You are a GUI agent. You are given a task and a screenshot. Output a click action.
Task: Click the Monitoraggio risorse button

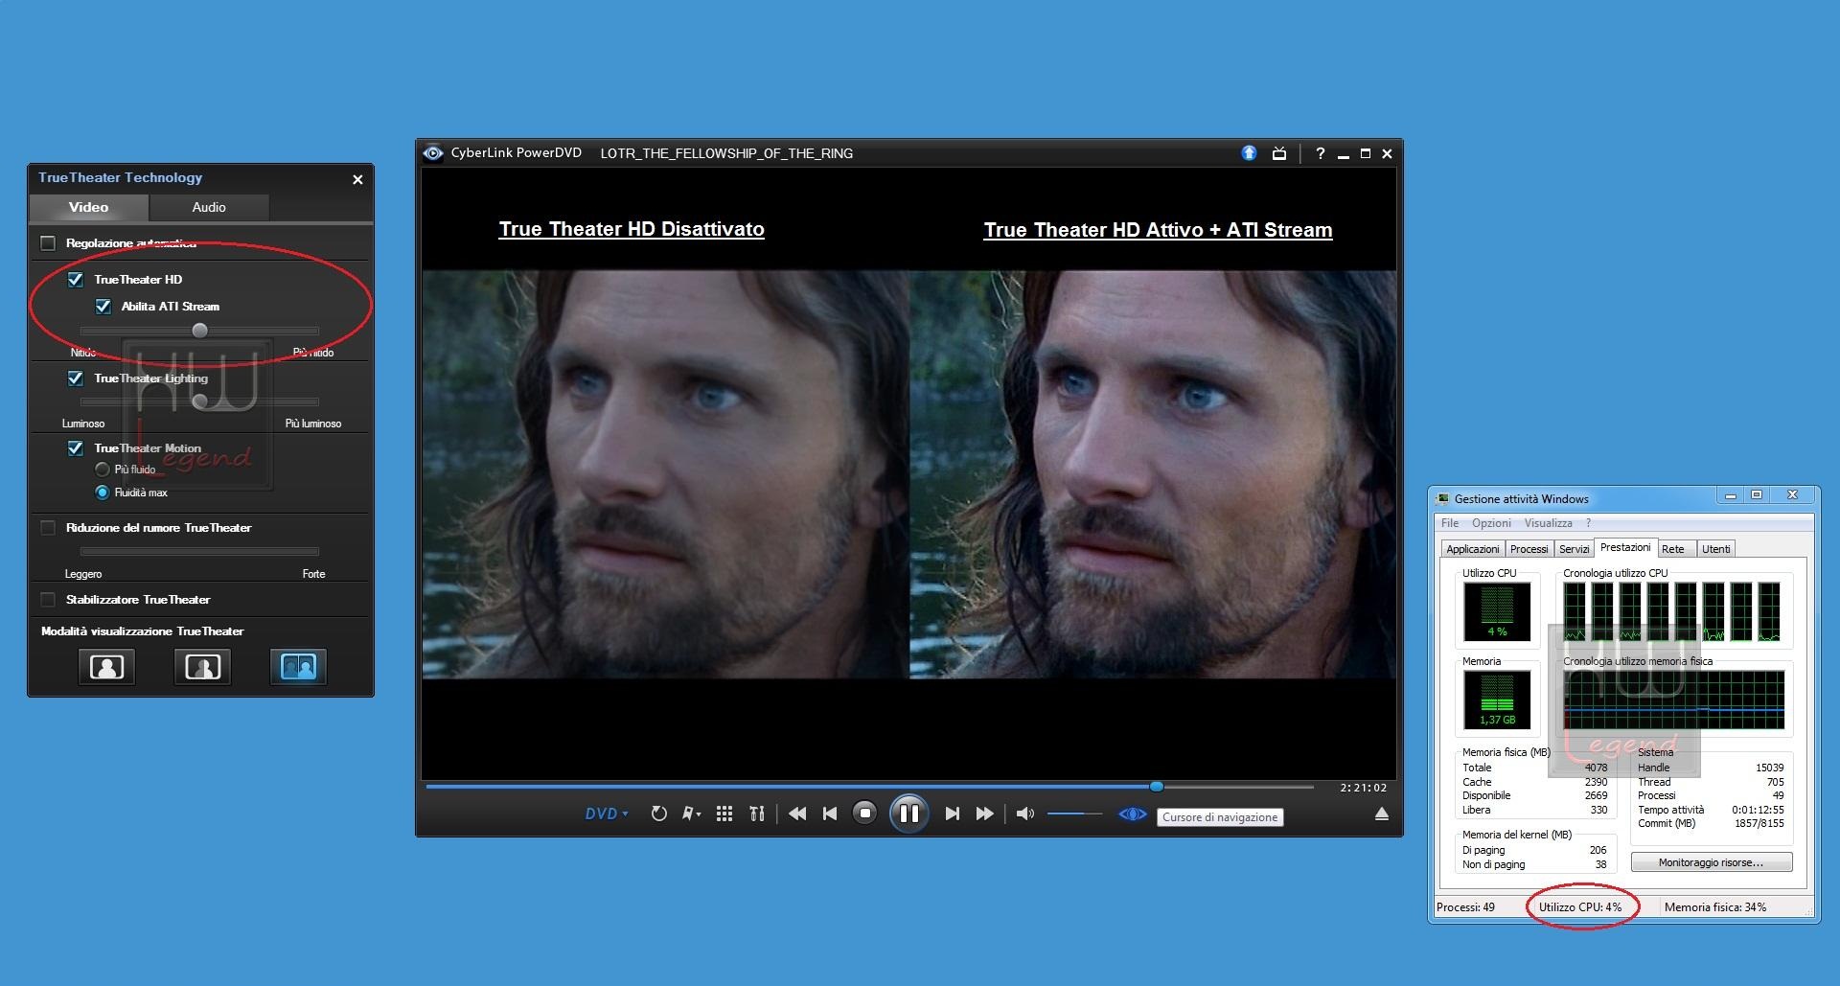point(1711,862)
